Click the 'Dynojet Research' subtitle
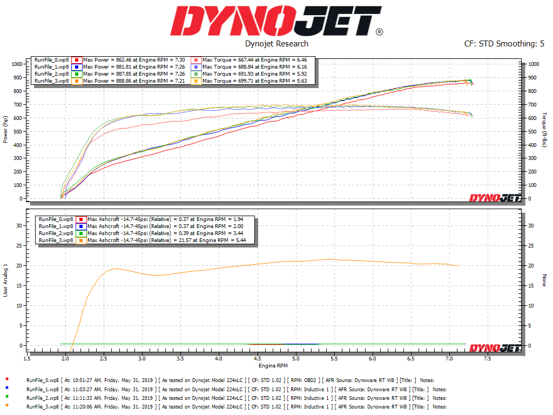The image size is (553, 415). [x=277, y=44]
